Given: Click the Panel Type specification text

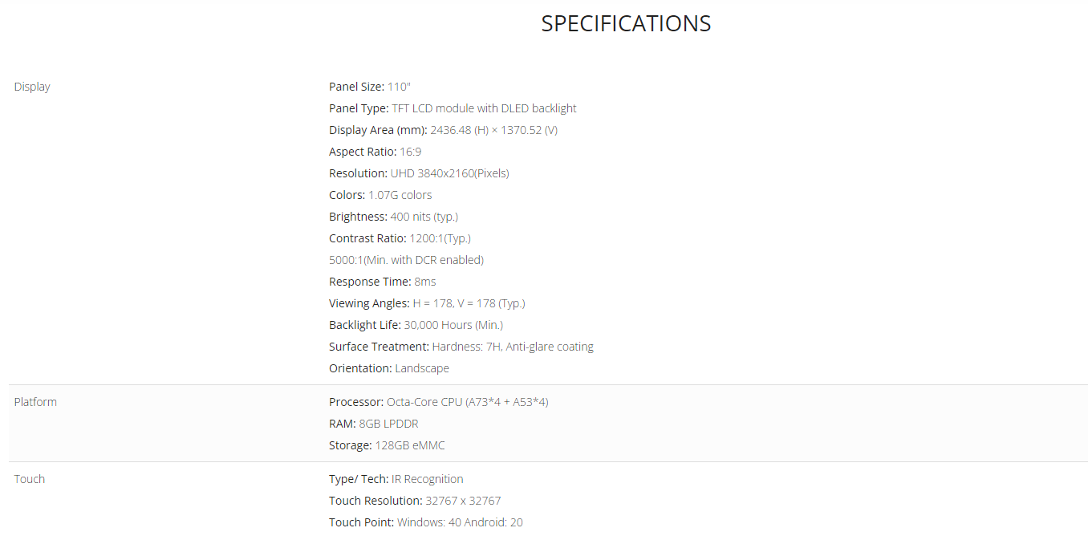Looking at the screenshot, I should [x=453, y=108].
